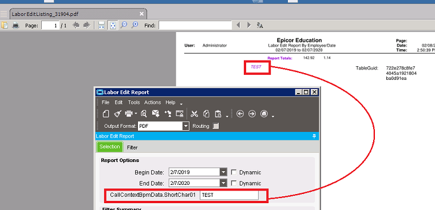Click the Clear broom icon in toolbar
Image resolution: width=435 pixels, height=210 pixels.
[x=118, y=114]
